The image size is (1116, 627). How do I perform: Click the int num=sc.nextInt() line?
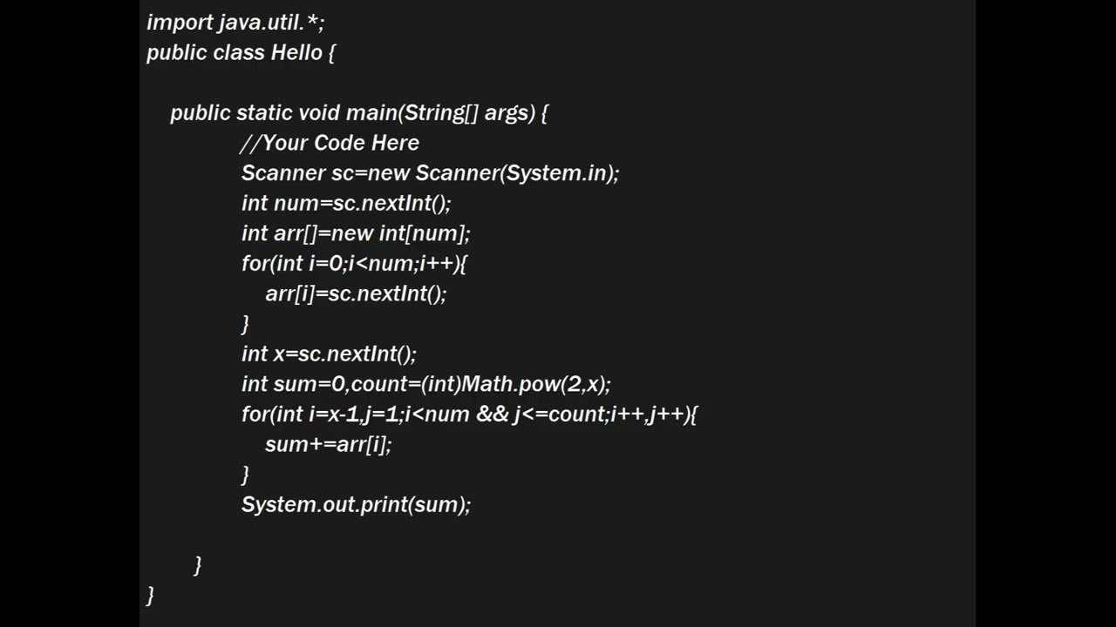coord(346,204)
